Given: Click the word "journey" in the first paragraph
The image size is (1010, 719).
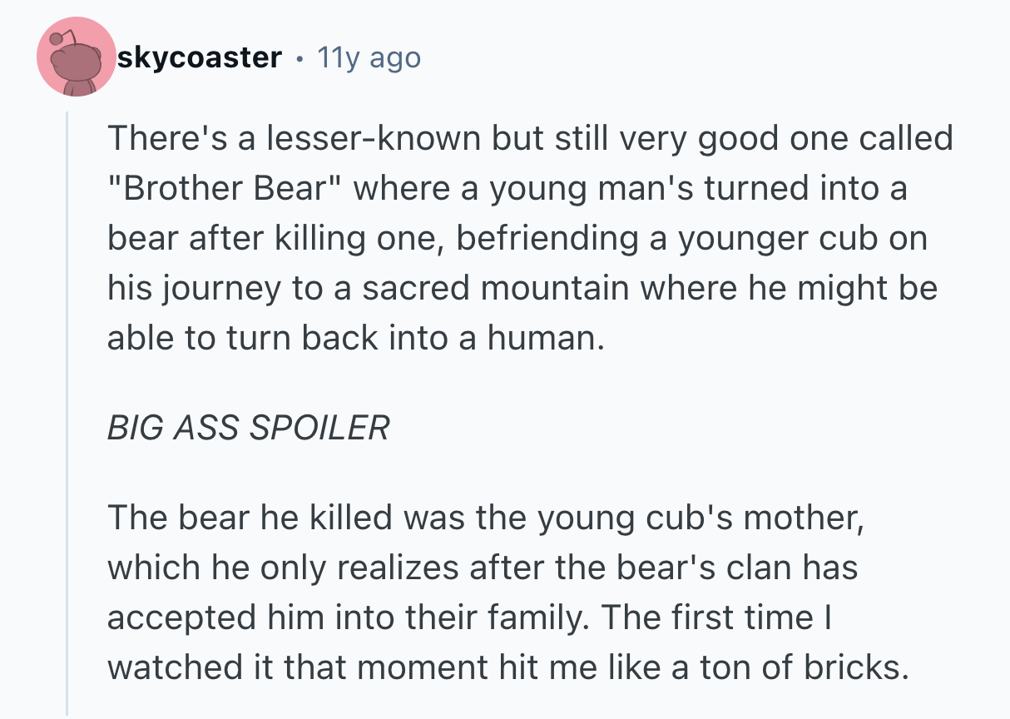Looking at the screenshot, I should [219, 288].
